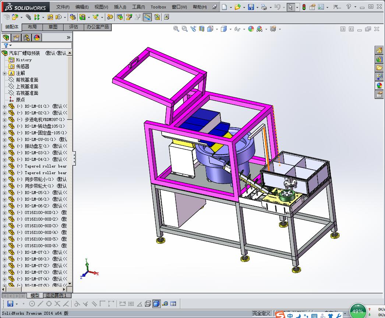Screen dimensions: 385x318
Task: Open the 文件(F) menu
Action: (x=63, y=7)
